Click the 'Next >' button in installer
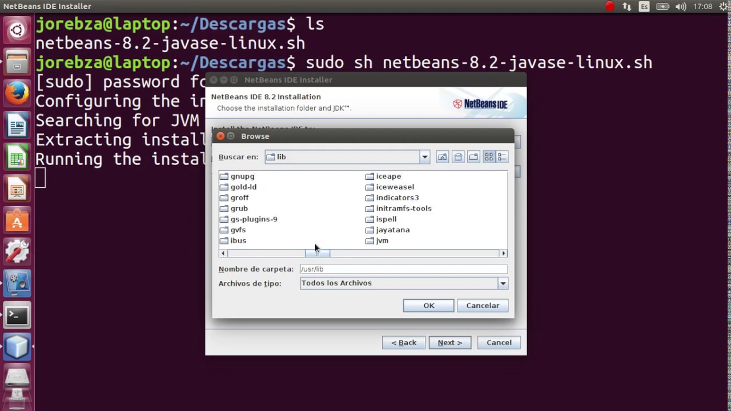 click(450, 342)
